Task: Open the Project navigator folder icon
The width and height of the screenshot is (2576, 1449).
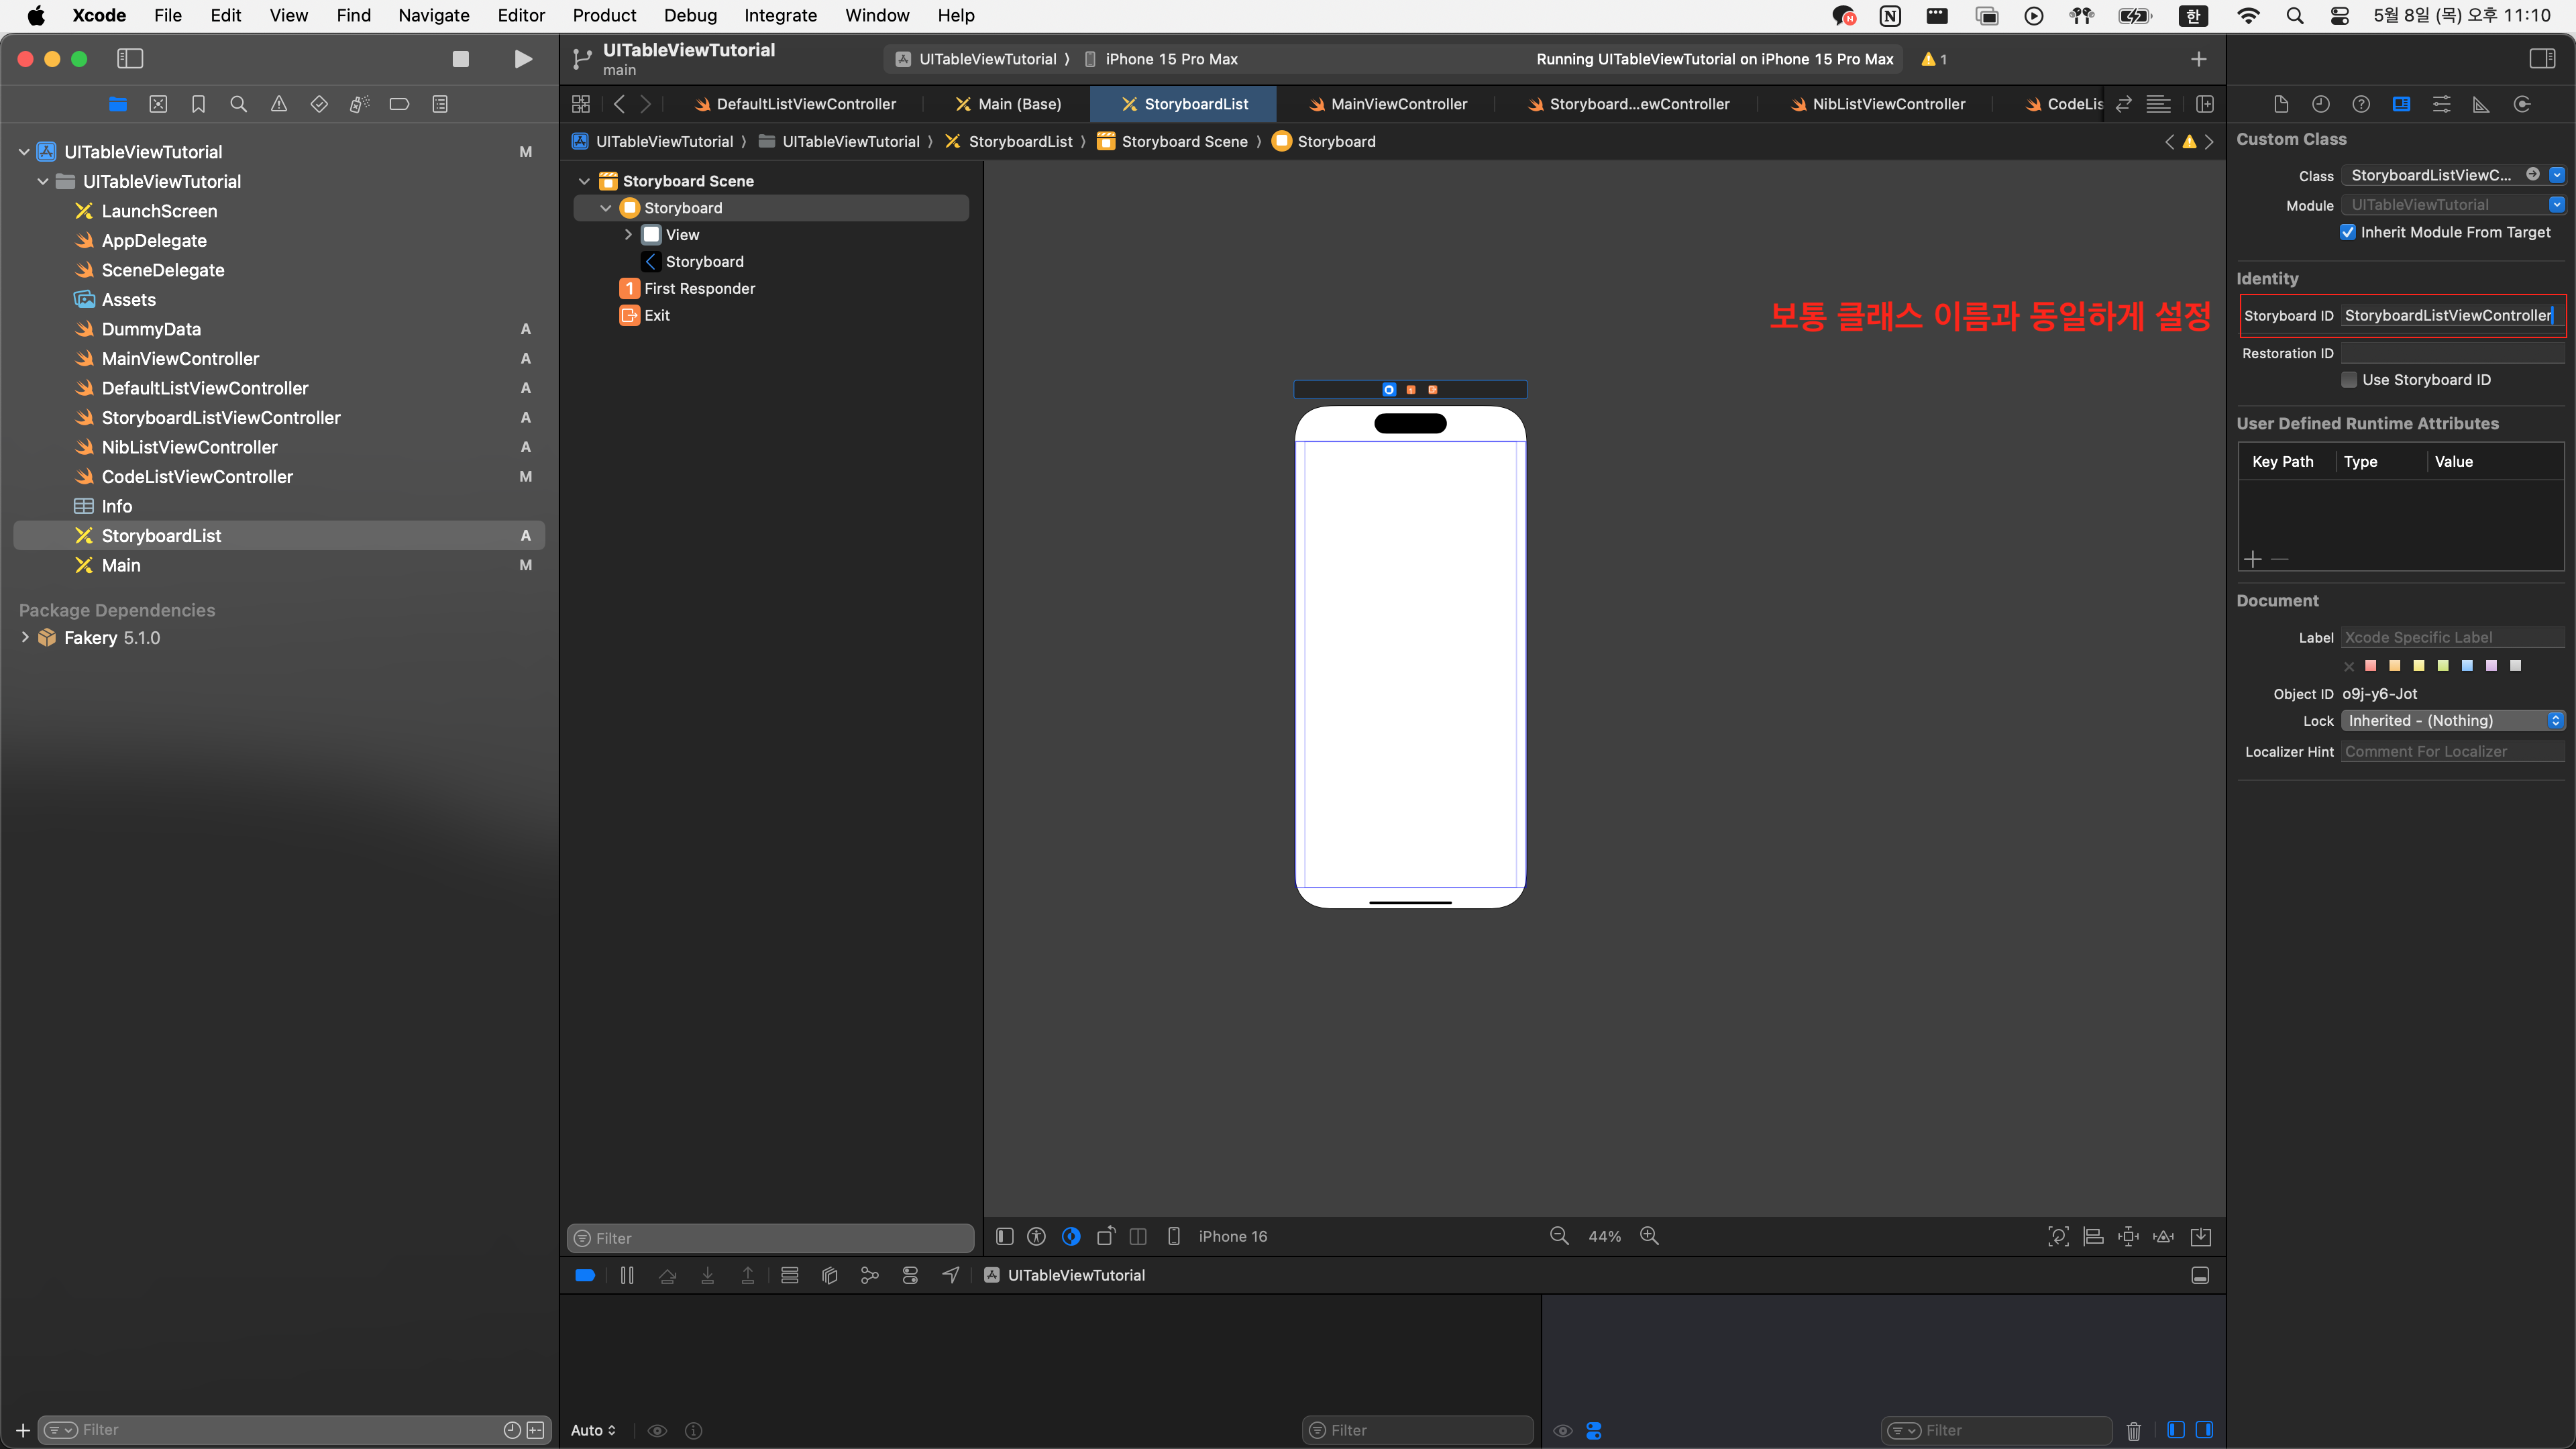Action: point(118,104)
